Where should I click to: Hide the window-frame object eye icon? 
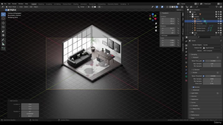(218, 28)
